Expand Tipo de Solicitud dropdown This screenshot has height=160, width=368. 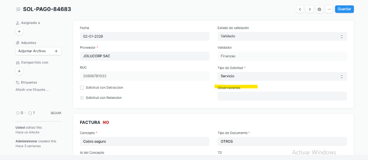282,76
